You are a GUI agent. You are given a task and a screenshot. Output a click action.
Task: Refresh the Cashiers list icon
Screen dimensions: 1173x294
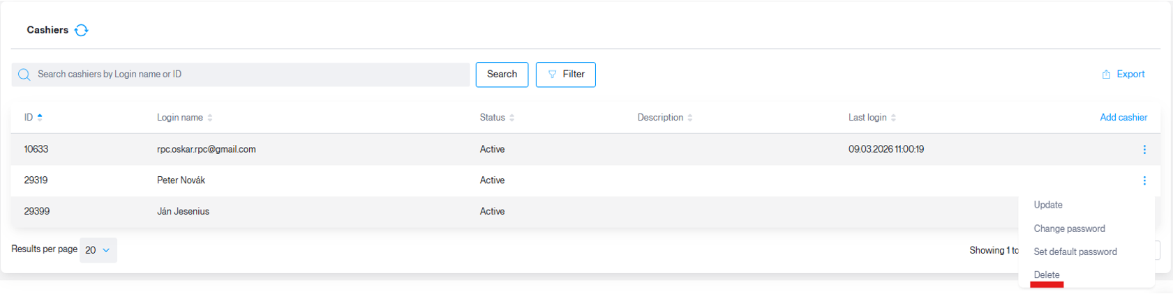[81, 30]
